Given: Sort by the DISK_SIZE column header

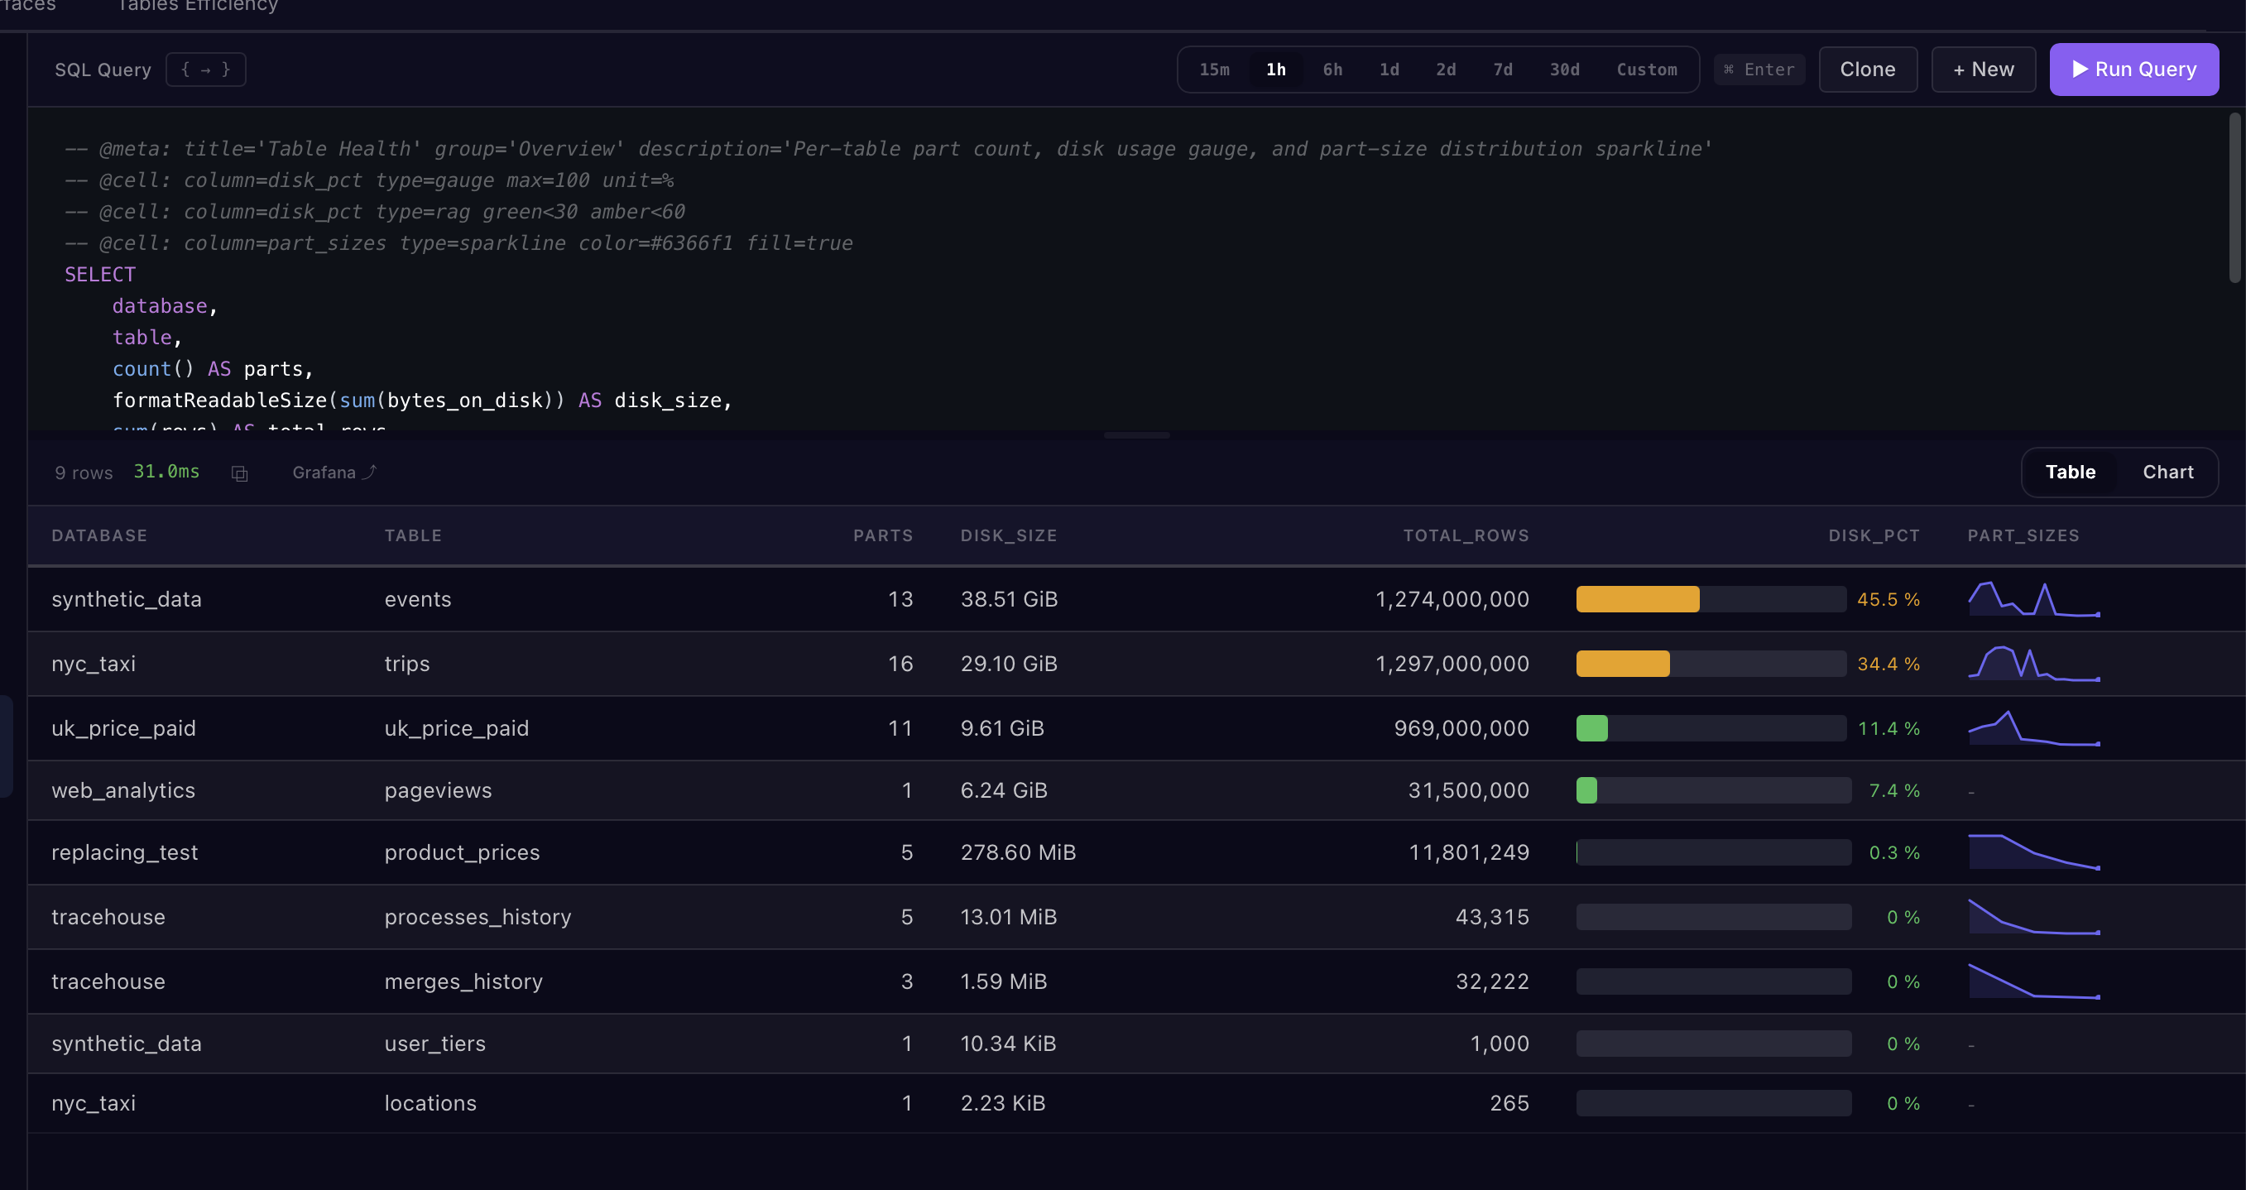Looking at the screenshot, I should (x=1009, y=535).
